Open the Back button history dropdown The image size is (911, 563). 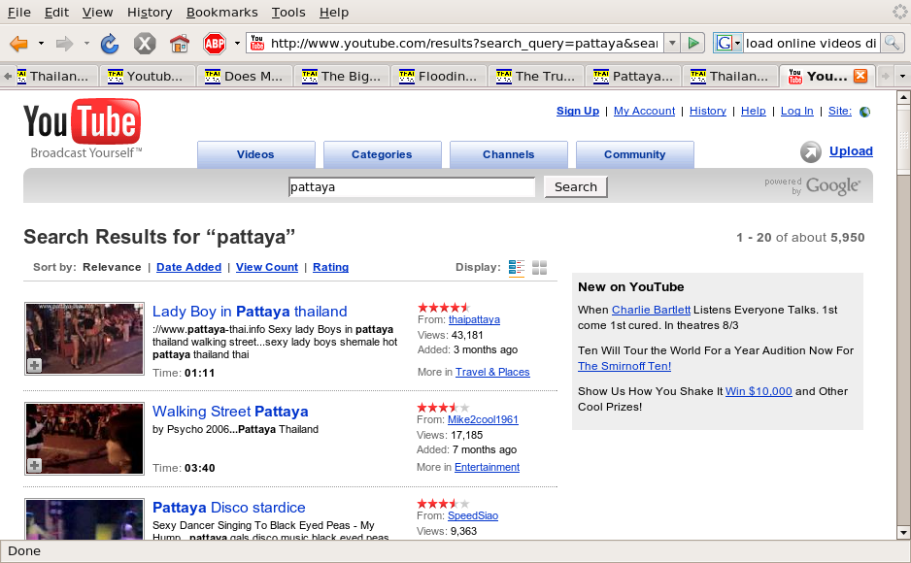pyautogui.click(x=41, y=44)
